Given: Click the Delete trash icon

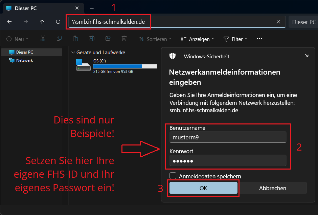Looking at the screenshot, I should coord(124,39).
